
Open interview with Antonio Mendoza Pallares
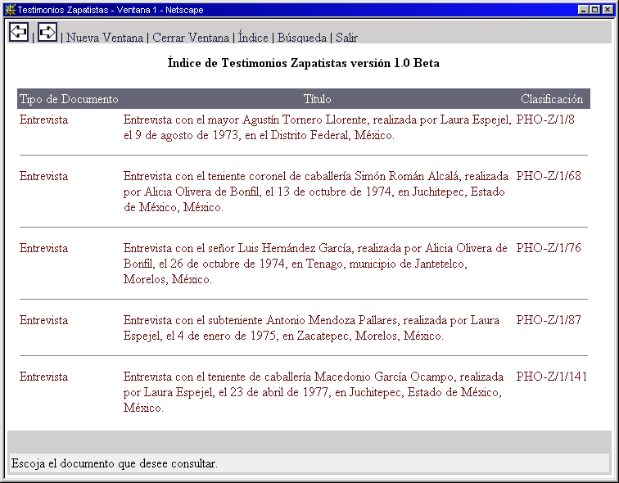(311, 327)
